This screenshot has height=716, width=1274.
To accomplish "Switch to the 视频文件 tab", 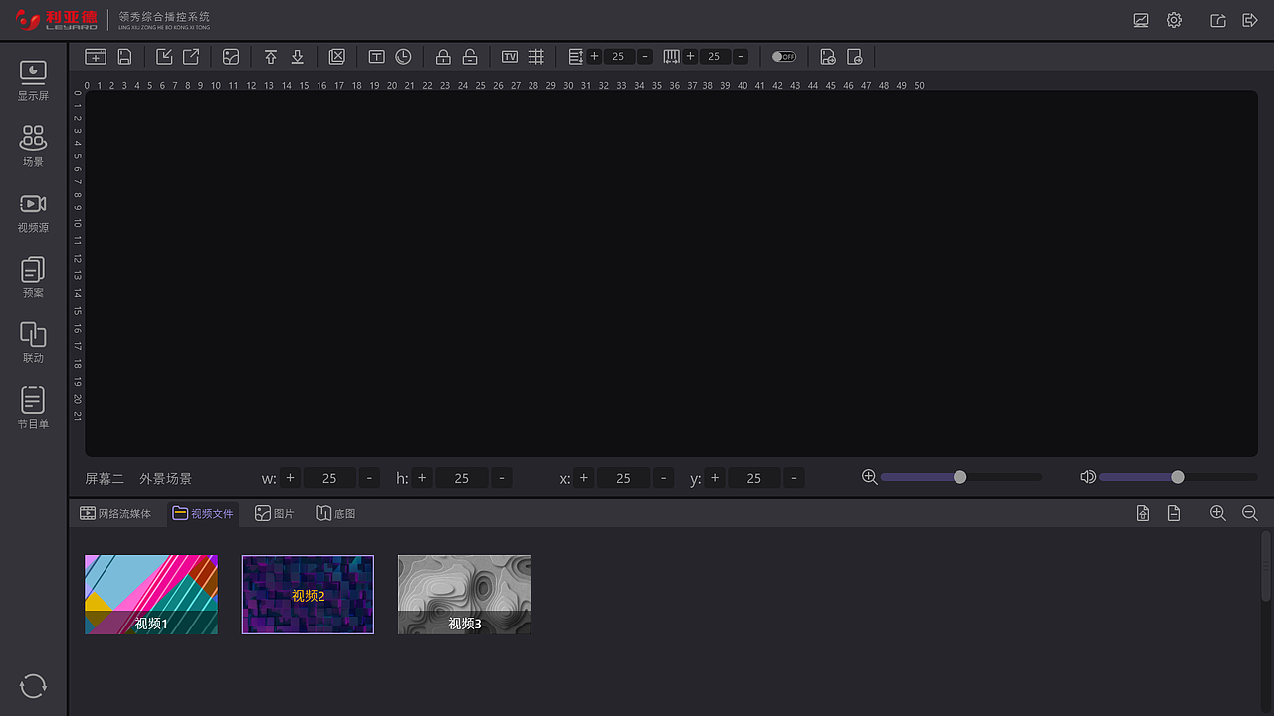I will point(203,514).
